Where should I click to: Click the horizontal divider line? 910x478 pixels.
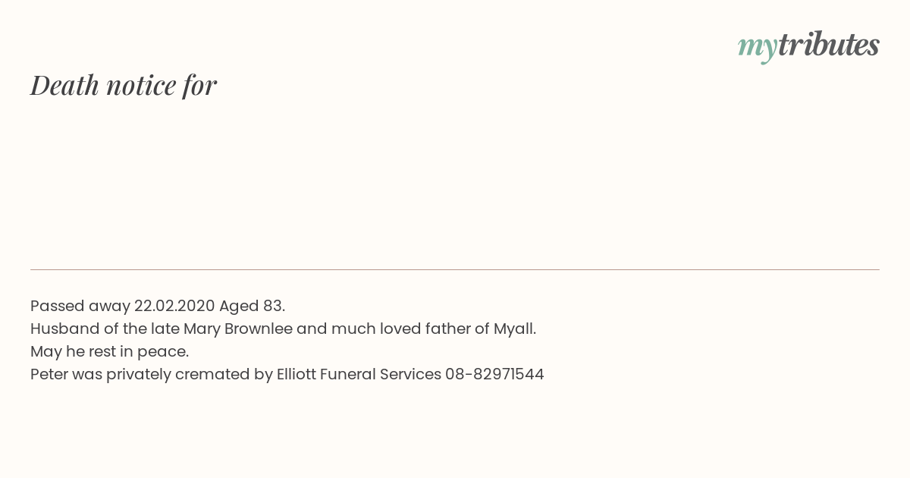(x=455, y=269)
